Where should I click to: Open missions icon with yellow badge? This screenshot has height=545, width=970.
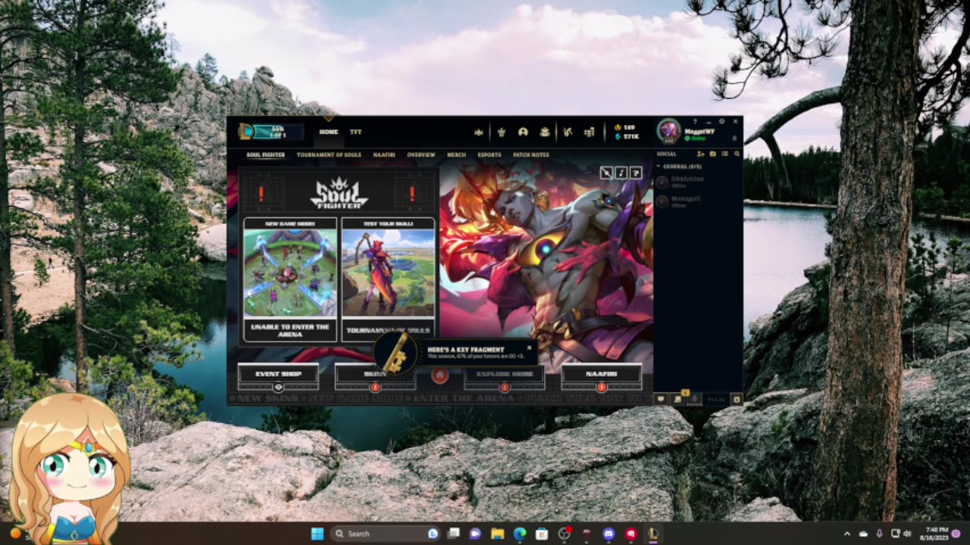[x=677, y=399]
